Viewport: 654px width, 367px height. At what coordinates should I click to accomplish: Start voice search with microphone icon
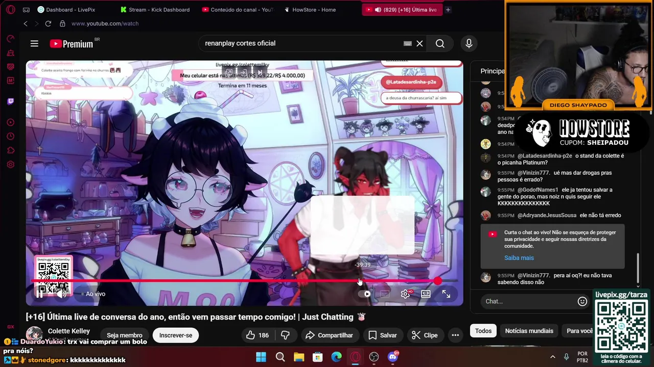469,44
